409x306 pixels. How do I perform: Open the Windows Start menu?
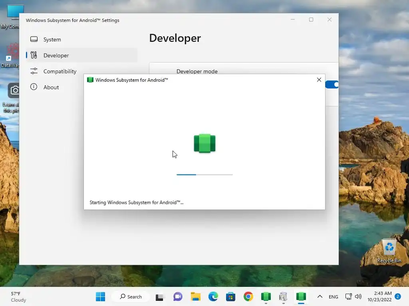point(100,296)
